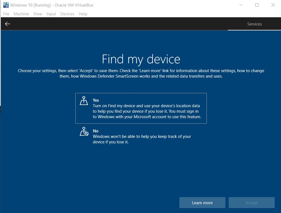281x213 pixels.
Task: Open the Help menu
Action: click(x=83, y=14)
